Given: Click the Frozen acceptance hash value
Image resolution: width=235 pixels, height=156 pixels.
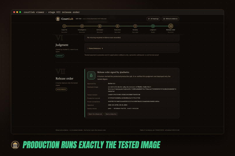Looking at the screenshot, I should click(134, 101).
